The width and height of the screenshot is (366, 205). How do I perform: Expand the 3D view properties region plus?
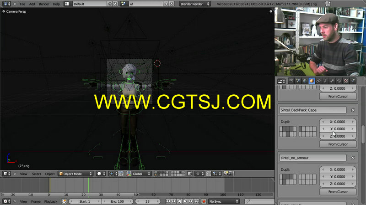pos(271,11)
